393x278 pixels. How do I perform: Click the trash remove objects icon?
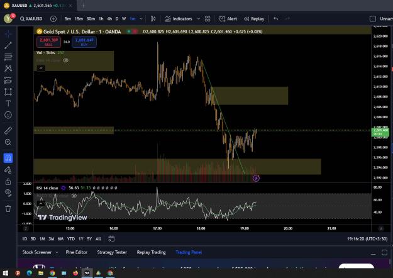coord(8,209)
